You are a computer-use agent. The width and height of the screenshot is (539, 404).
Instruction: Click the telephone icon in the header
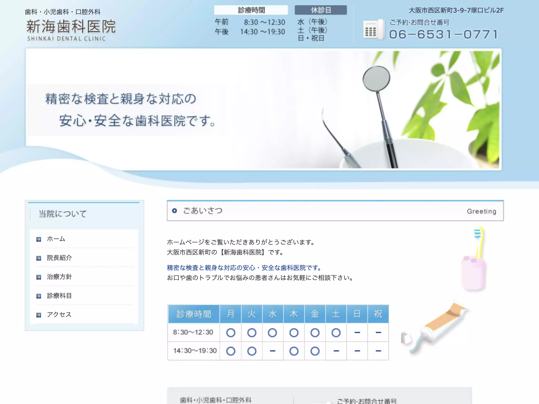[373, 29]
